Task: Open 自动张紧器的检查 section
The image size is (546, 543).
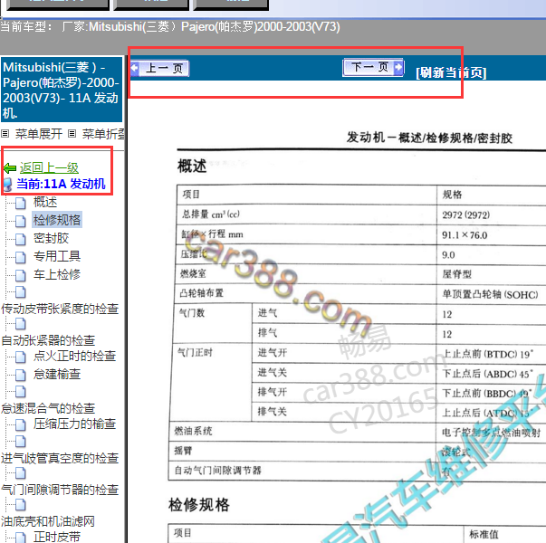Action: click(x=48, y=340)
